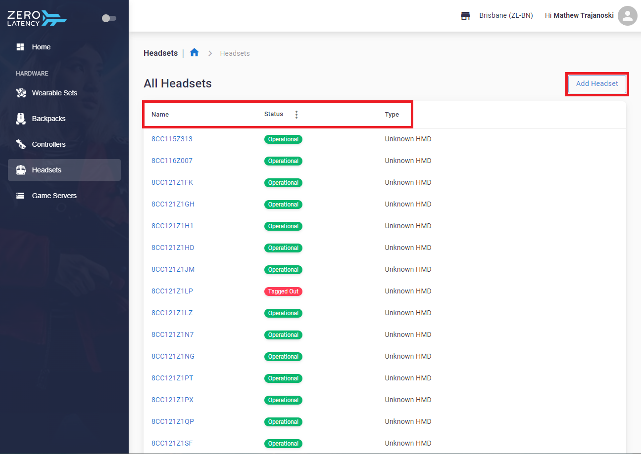Click the store icon beside Brisbane
Screen dimensions: 641x454
(x=465, y=16)
